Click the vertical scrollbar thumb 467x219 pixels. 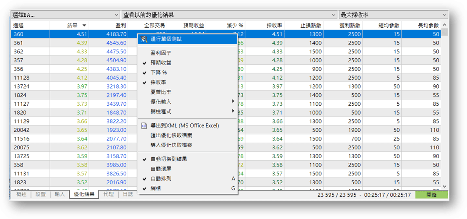point(445,32)
